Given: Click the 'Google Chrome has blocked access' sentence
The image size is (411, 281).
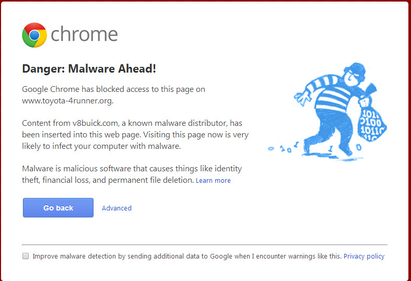Looking at the screenshot, I should click(113, 95).
